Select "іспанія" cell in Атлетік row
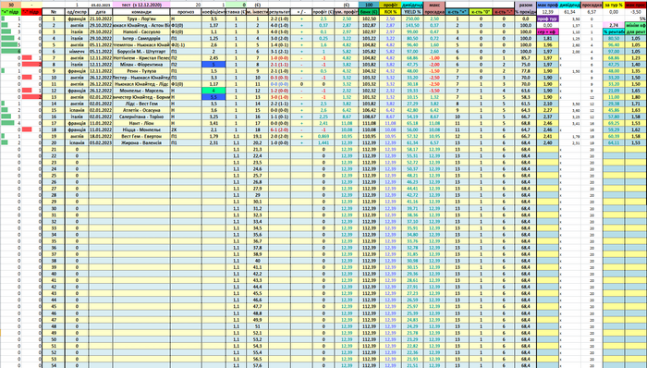This screenshot has height=368, width=647. click(77, 110)
